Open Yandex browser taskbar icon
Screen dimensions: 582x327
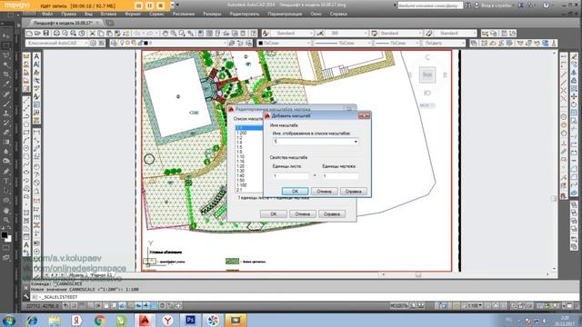[167, 320]
